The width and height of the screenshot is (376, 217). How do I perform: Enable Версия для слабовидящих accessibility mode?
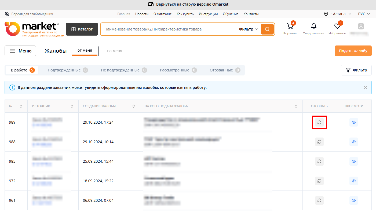coord(29,14)
